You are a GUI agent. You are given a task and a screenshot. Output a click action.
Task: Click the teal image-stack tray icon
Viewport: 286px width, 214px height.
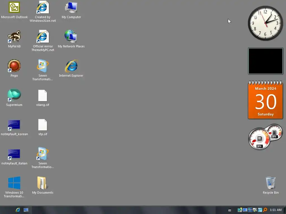[x=240, y=210]
